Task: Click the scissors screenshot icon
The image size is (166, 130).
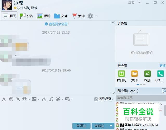Action: 58,99
